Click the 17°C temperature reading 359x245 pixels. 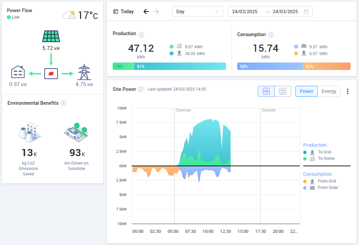click(x=88, y=15)
